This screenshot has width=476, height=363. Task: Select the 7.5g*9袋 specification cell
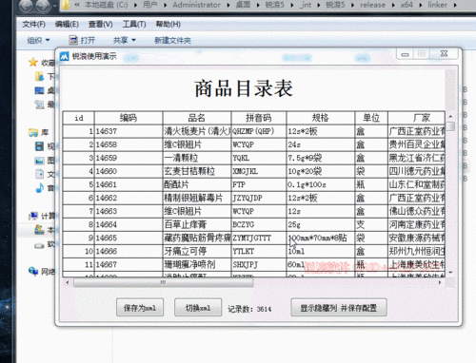(320, 158)
